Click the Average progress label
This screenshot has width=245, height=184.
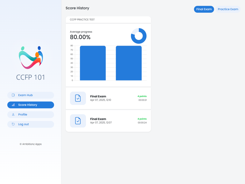(x=81, y=32)
